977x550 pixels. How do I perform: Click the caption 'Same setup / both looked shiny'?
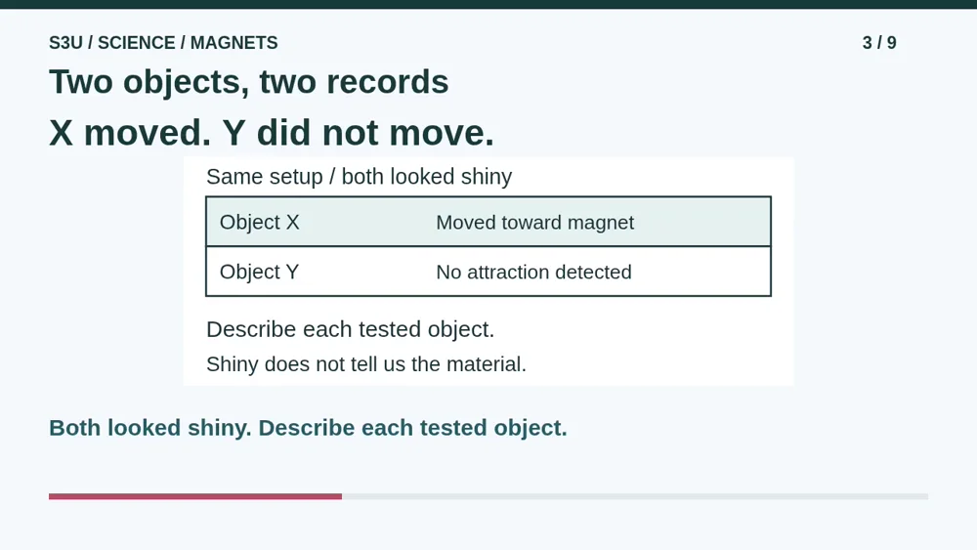tap(359, 177)
